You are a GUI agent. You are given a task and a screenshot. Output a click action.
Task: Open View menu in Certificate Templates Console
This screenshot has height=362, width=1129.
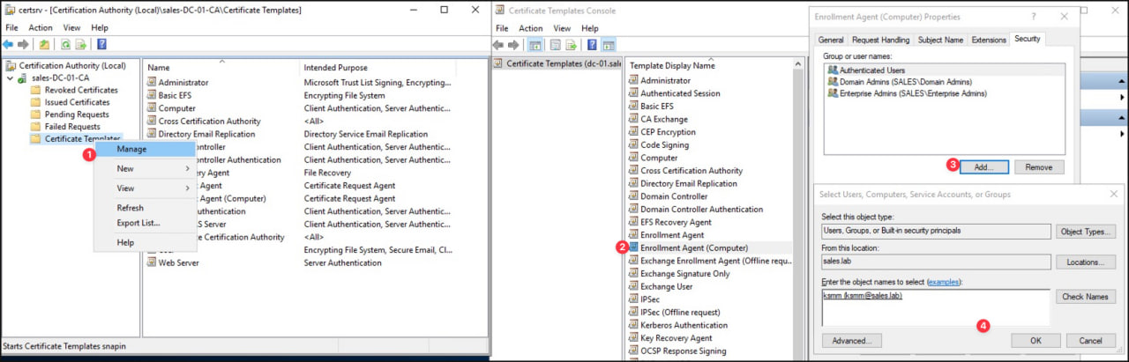coord(563,27)
